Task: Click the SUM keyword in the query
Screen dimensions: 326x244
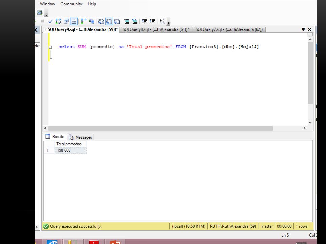Action: pos(82,47)
